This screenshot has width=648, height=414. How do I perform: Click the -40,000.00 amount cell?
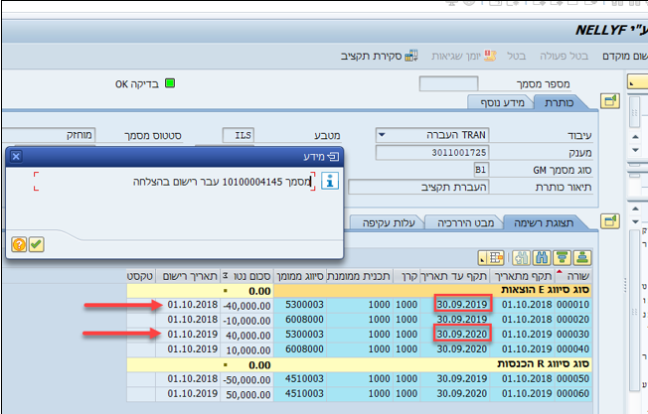click(247, 306)
